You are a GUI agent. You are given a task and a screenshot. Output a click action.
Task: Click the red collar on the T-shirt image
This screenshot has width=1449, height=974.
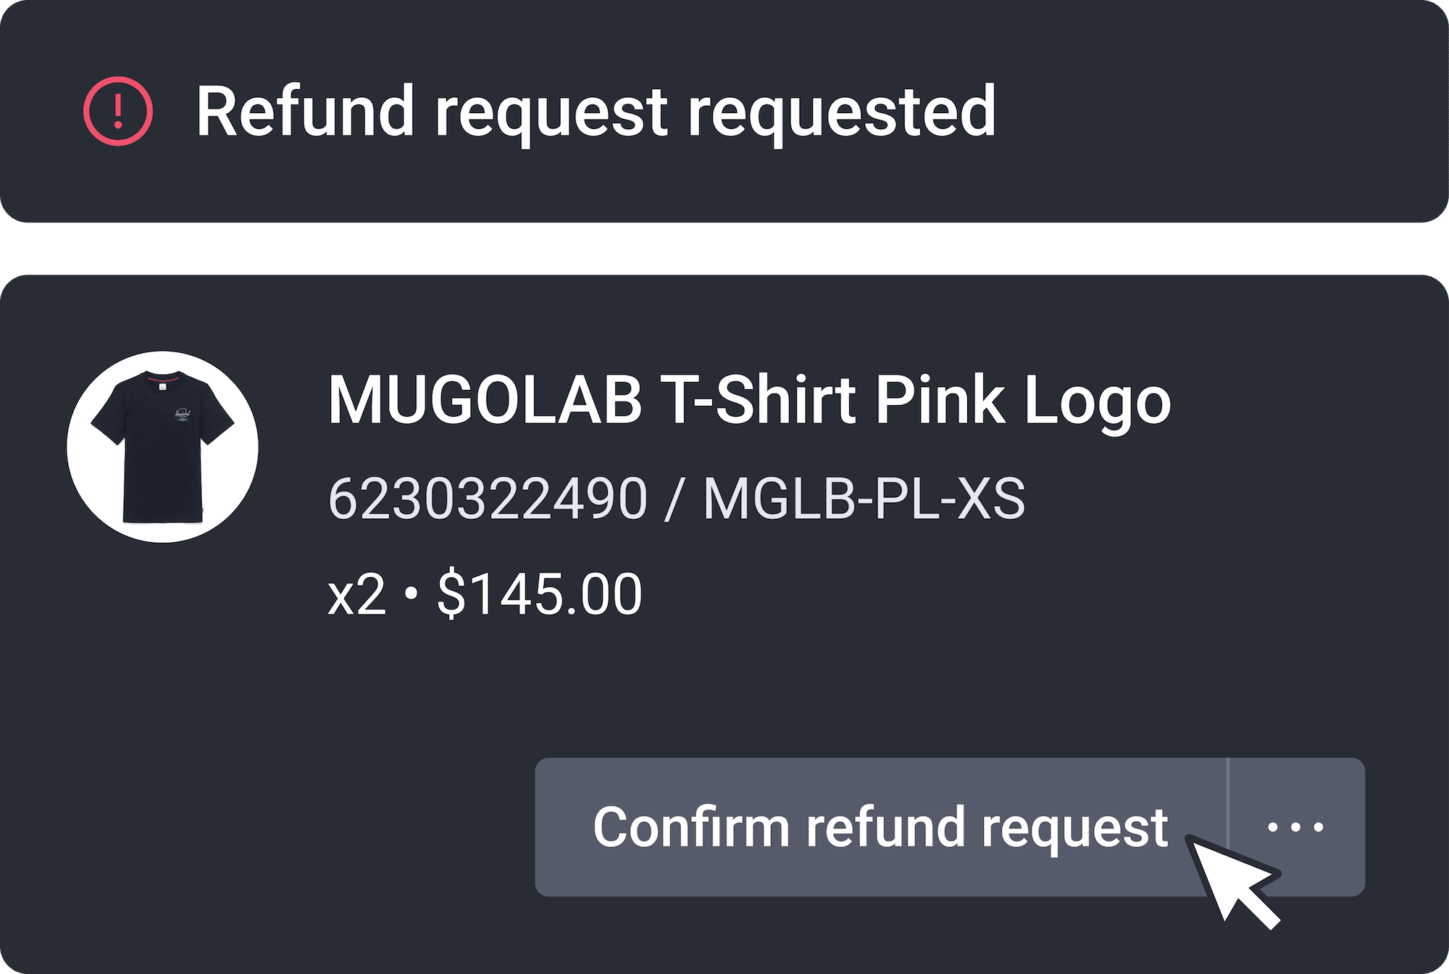pyautogui.click(x=162, y=378)
